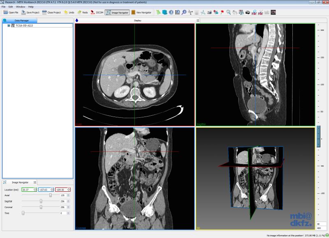This screenshot has width=329, height=238.
Task: Click the Axial slice stepper arrows
Action: coord(68,195)
